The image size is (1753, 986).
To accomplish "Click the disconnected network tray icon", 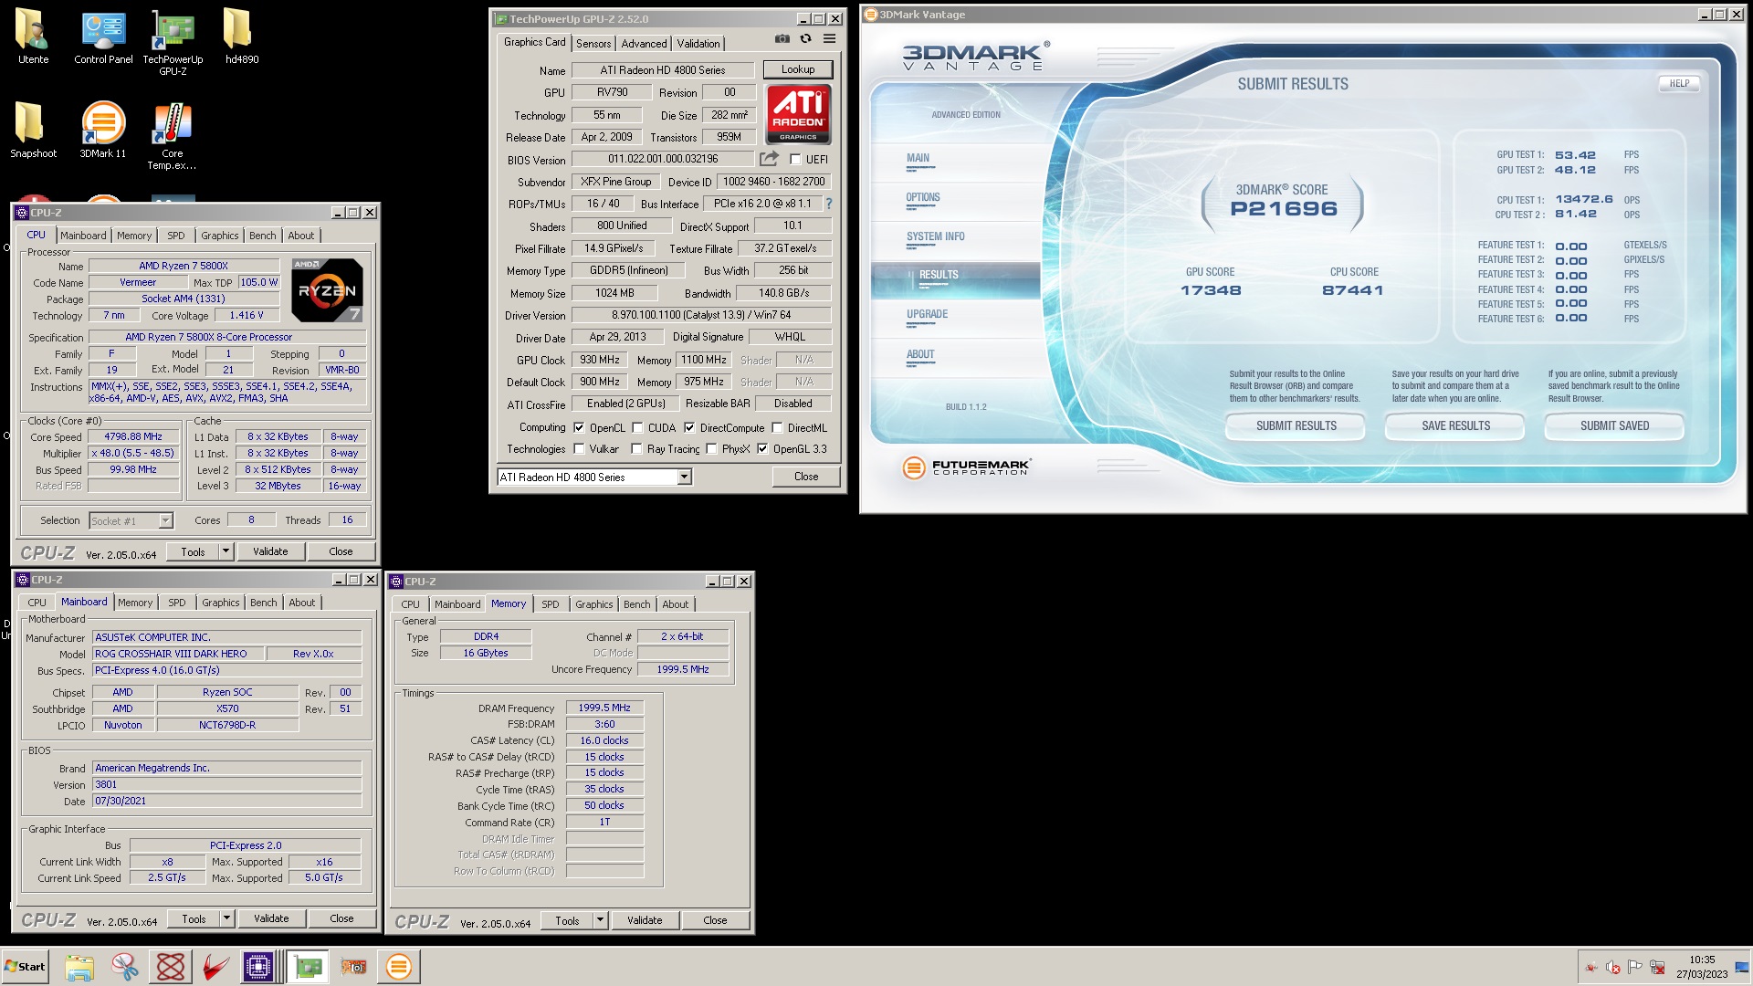I will 1657,968.
